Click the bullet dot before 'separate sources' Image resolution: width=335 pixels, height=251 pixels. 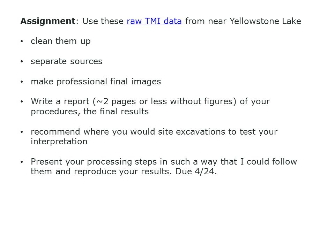[22, 62]
